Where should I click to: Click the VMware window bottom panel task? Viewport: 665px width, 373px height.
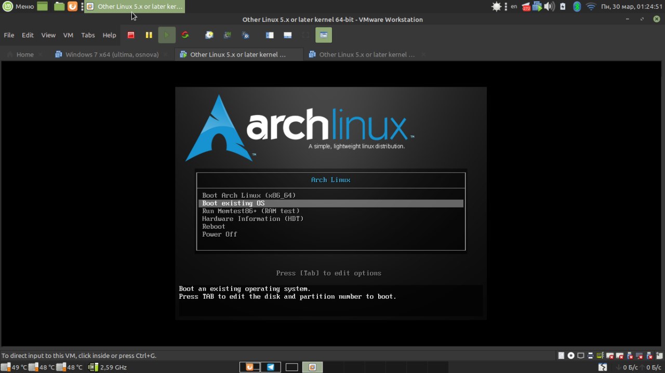(312, 367)
